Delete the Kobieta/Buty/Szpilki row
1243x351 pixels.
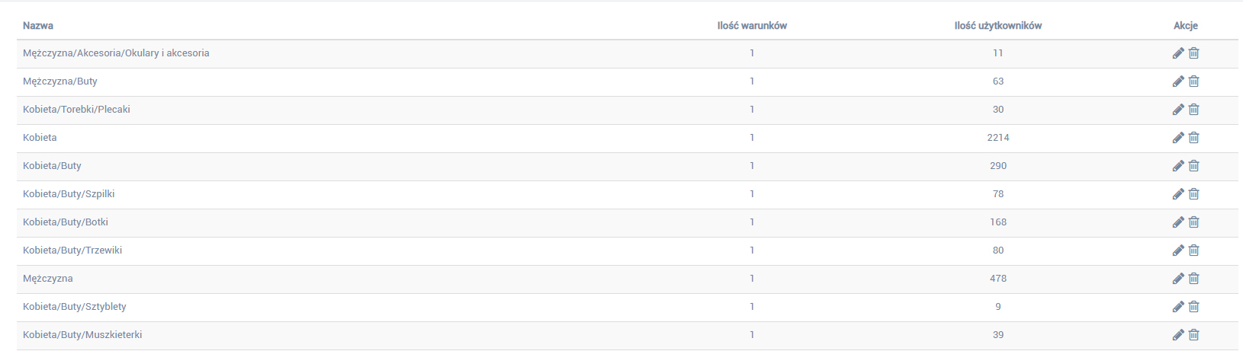tap(1194, 194)
